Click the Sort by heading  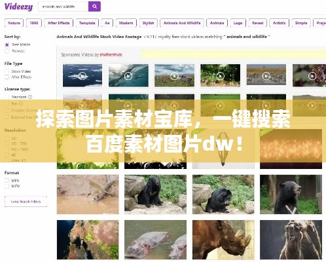tap(12, 37)
